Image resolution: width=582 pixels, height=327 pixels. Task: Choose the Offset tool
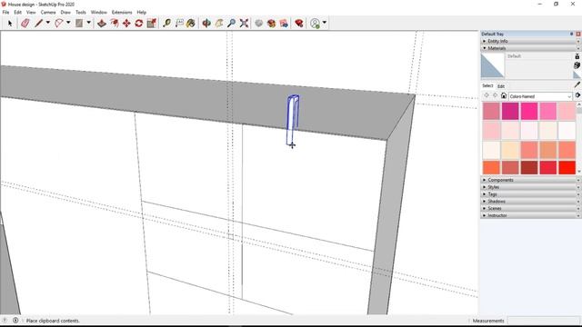(x=114, y=23)
